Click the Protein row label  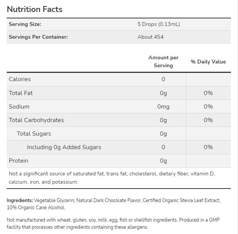click(x=18, y=161)
